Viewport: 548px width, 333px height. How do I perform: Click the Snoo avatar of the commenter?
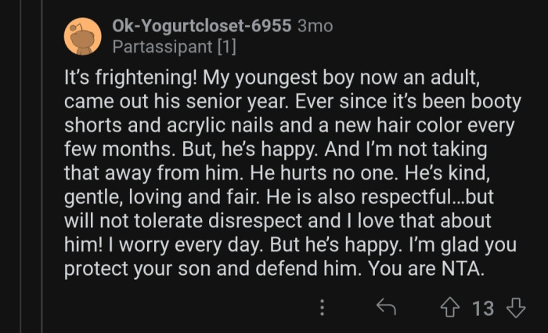(81, 36)
